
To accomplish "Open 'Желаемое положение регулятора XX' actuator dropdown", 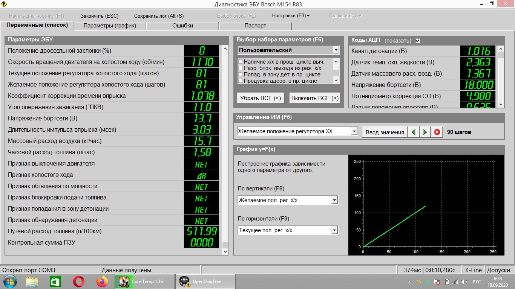I will point(354,132).
